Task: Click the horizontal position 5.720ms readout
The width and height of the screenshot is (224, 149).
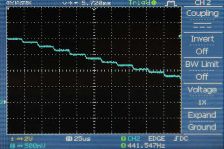Action: coord(96,3)
